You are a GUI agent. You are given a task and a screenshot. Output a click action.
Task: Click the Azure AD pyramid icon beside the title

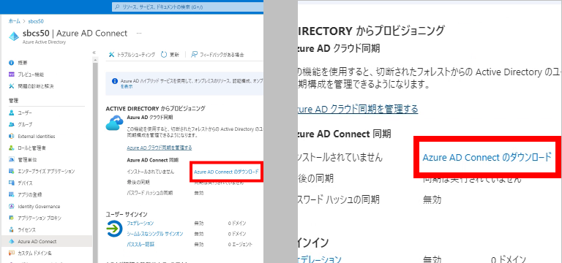click(14, 37)
